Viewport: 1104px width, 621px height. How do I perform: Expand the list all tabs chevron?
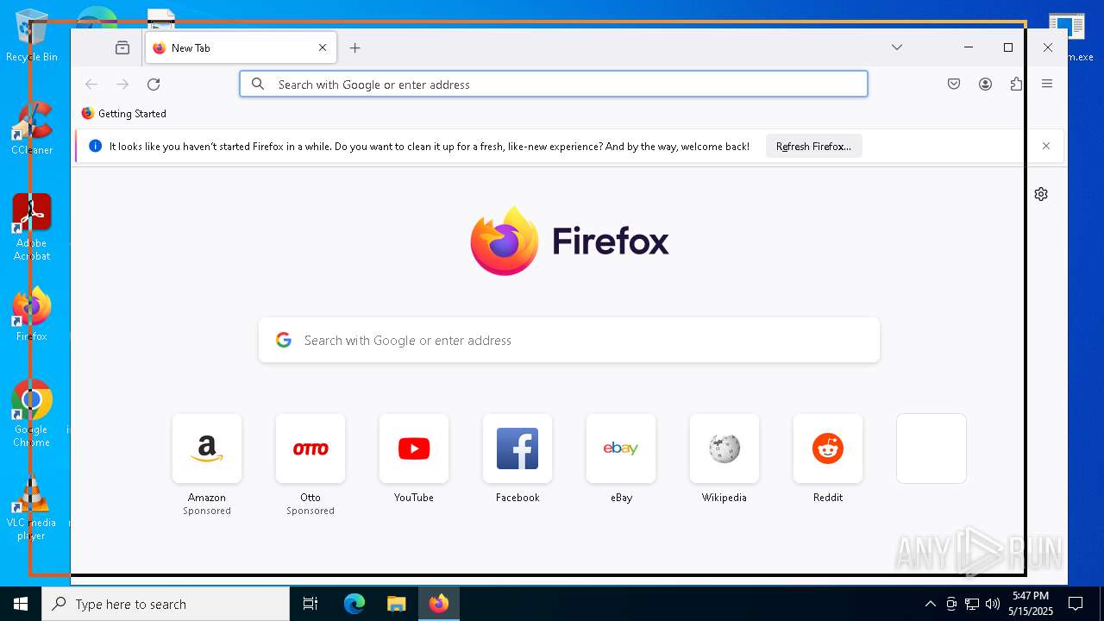click(897, 47)
